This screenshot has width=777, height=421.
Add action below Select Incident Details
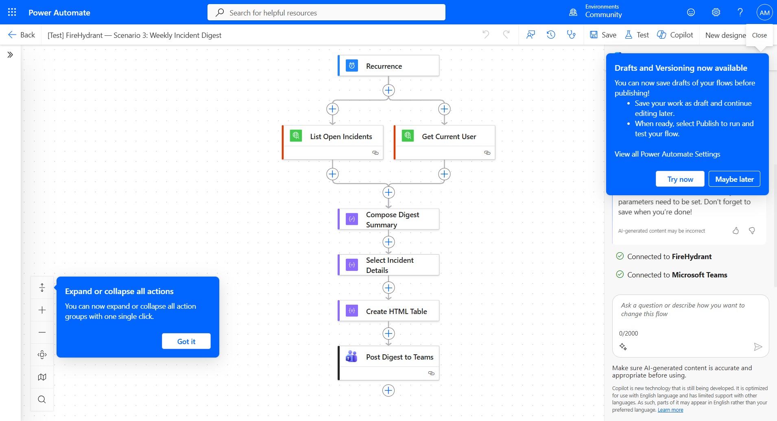click(x=388, y=288)
